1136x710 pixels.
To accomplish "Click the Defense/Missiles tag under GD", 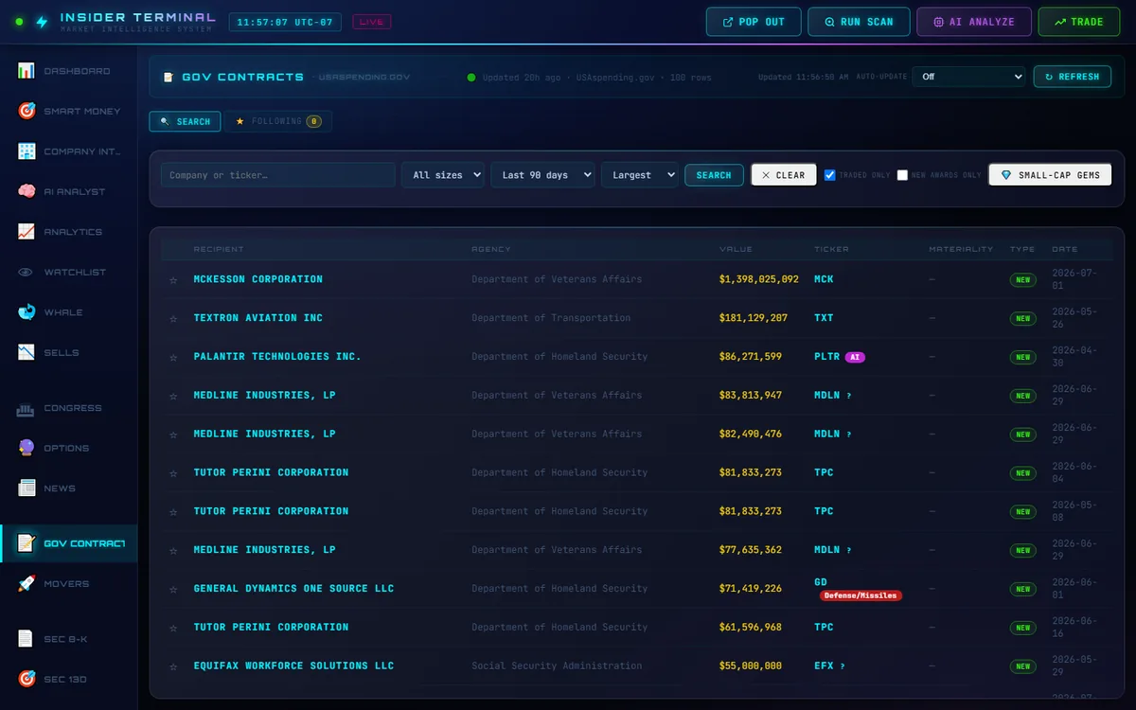I will pyautogui.click(x=861, y=595).
